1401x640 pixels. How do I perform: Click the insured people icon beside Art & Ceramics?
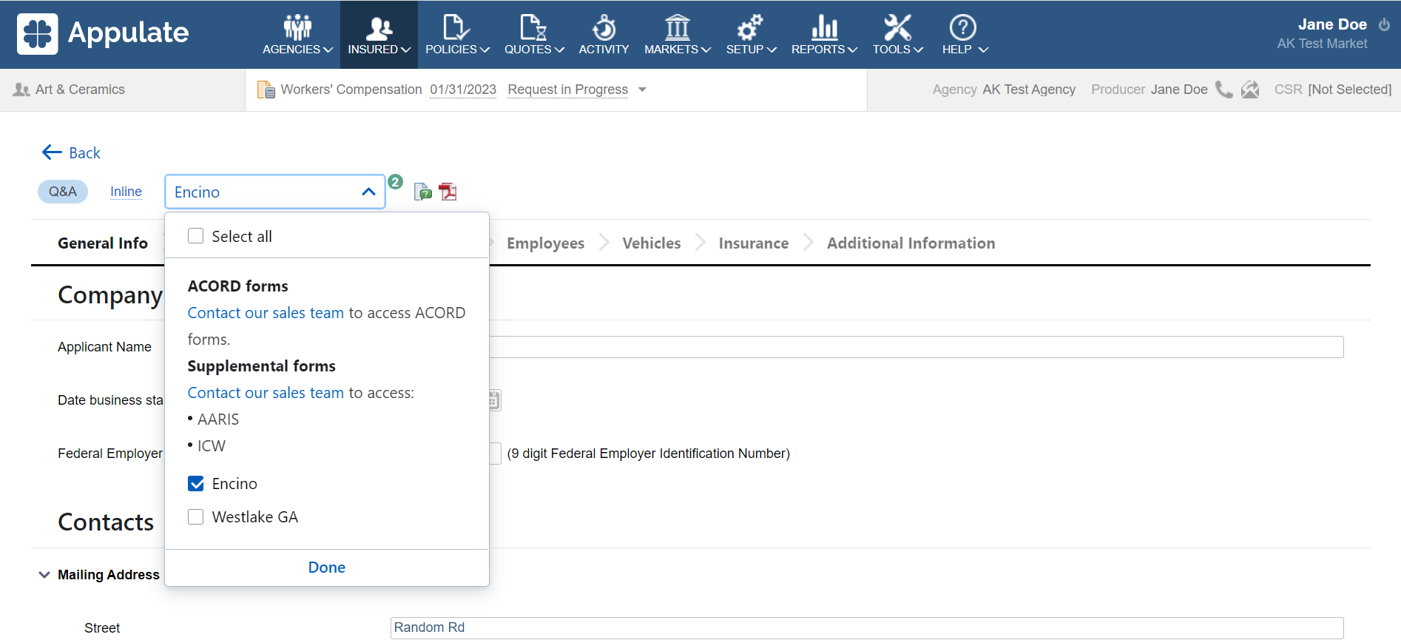click(x=21, y=90)
